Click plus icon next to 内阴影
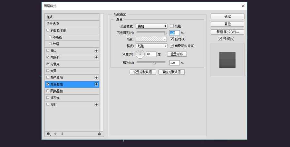The width and height of the screenshot is (290, 147). 96,57
